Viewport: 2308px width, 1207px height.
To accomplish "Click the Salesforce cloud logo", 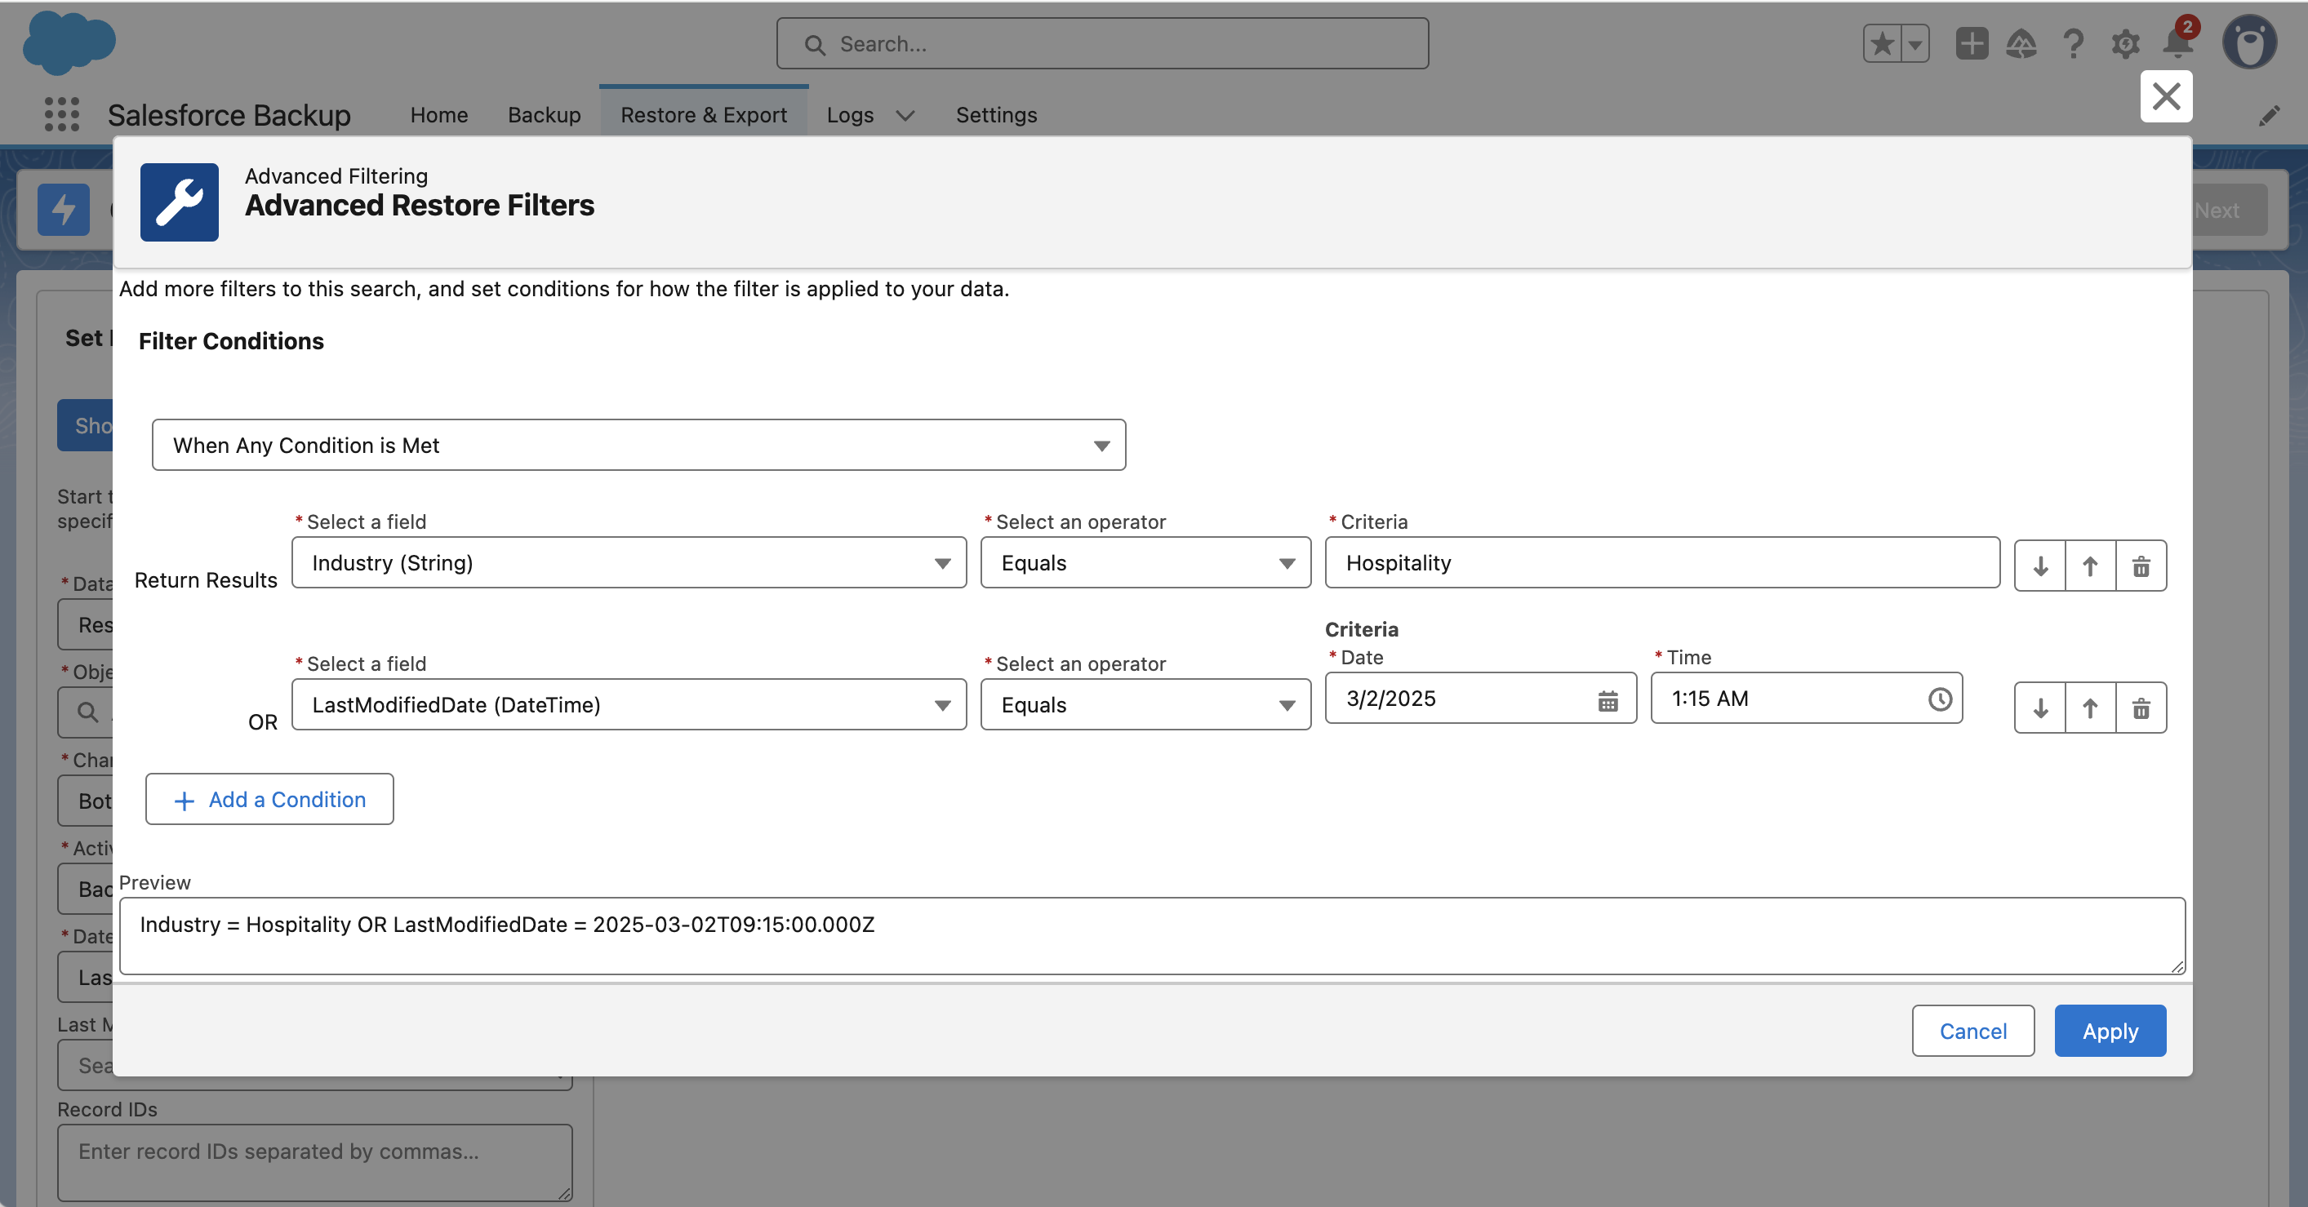I will click(69, 42).
